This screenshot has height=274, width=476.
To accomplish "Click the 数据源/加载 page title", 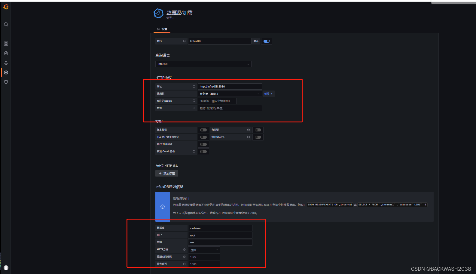I will (179, 13).
